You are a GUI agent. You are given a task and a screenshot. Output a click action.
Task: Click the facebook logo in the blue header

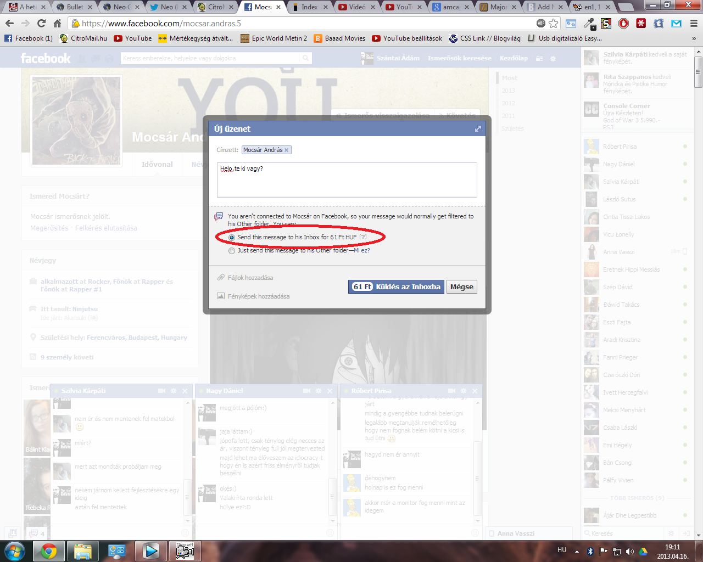[46, 58]
